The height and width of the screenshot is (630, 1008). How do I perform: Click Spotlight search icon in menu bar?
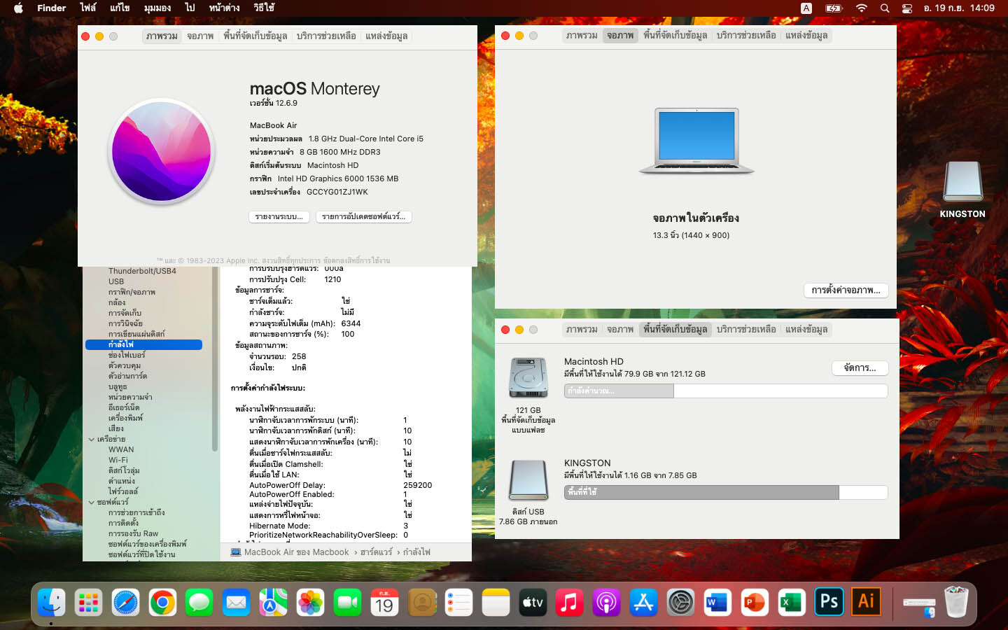coord(885,8)
